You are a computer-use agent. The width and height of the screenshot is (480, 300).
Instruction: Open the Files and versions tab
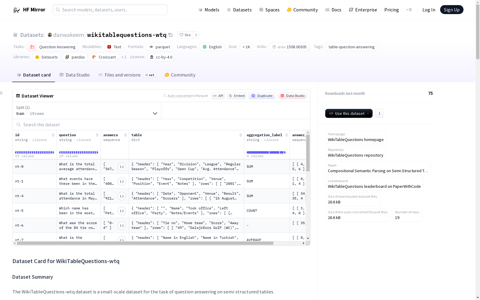127,75
